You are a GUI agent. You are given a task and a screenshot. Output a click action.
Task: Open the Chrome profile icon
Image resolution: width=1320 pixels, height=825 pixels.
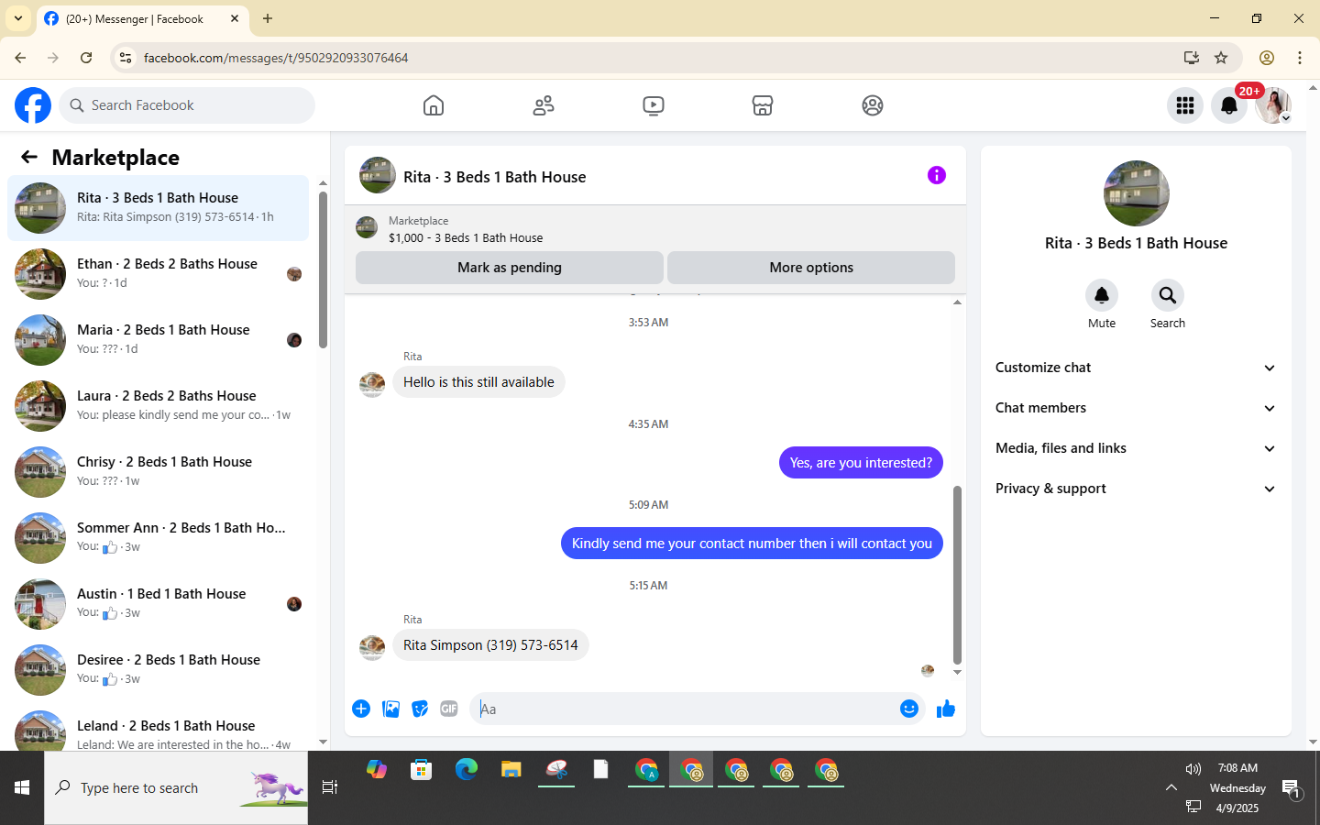tap(1267, 58)
